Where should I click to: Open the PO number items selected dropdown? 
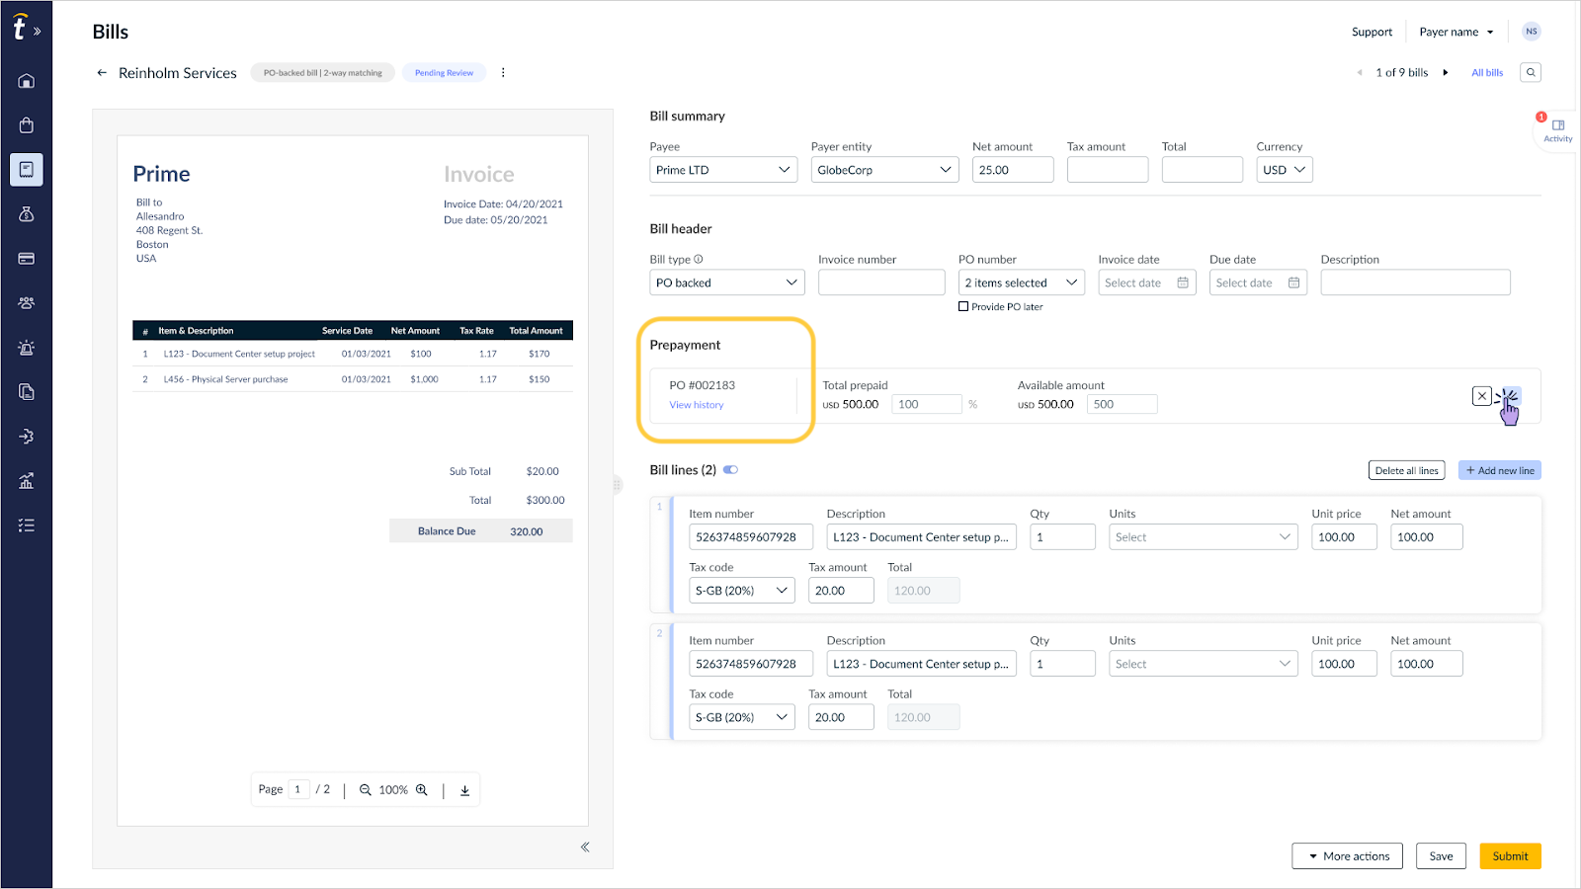point(1022,283)
